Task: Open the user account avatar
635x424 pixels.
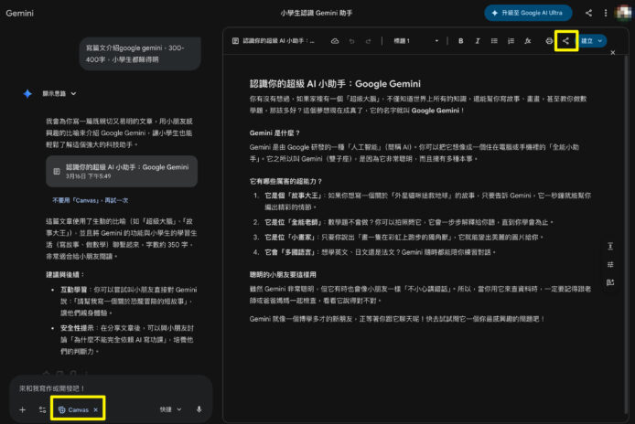Action: click(x=624, y=13)
